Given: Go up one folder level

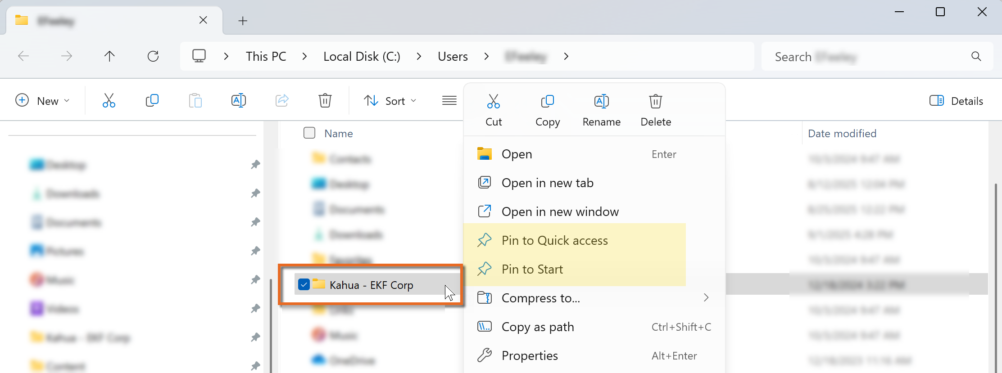Looking at the screenshot, I should pos(109,56).
